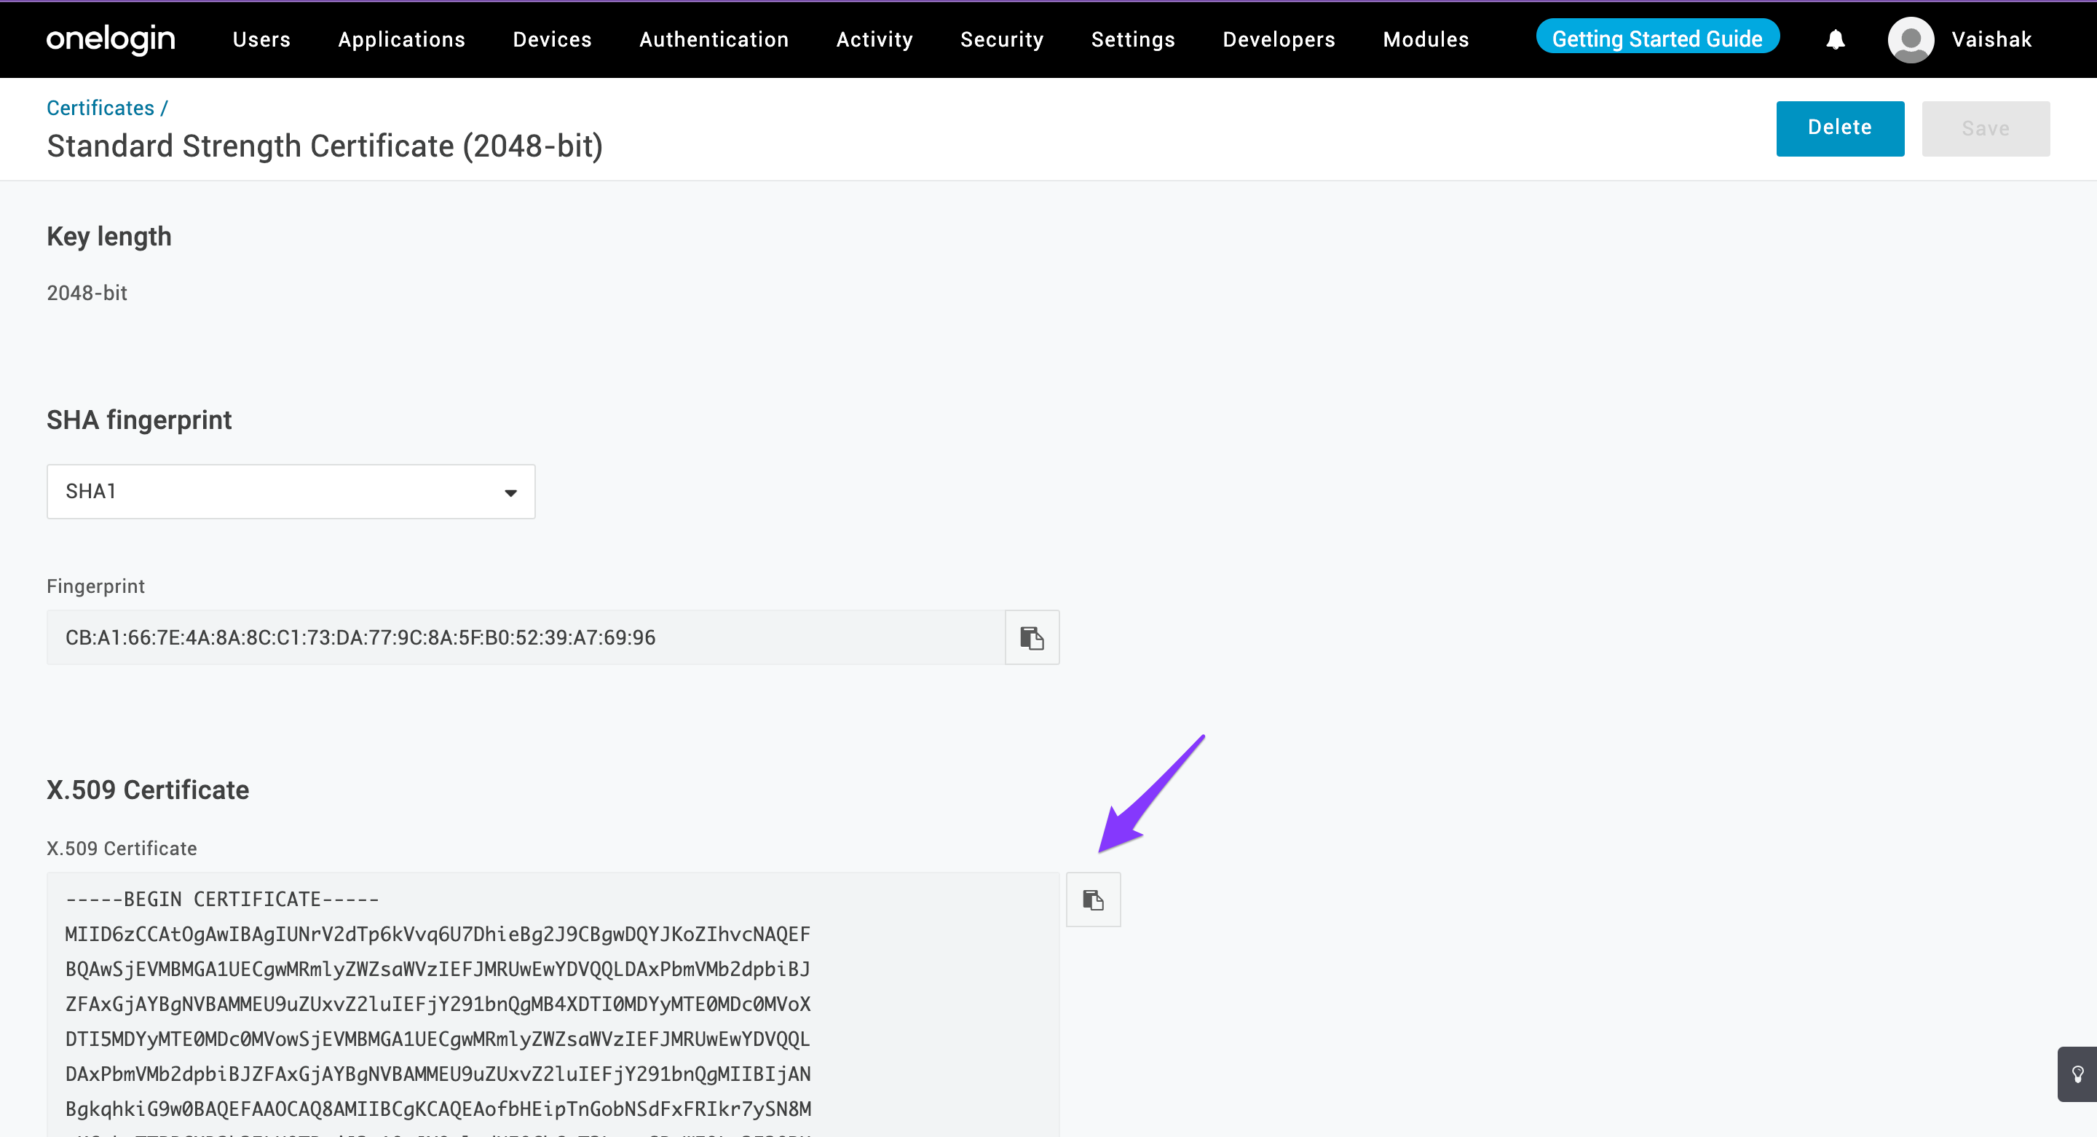Open the Activity menu
2097x1137 pixels.
point(874,39)
